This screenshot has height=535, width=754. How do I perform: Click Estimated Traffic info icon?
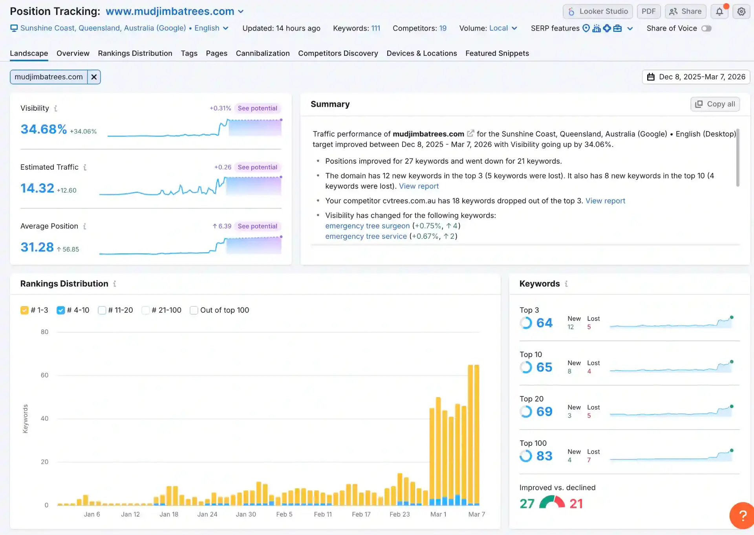click(85, 167)
